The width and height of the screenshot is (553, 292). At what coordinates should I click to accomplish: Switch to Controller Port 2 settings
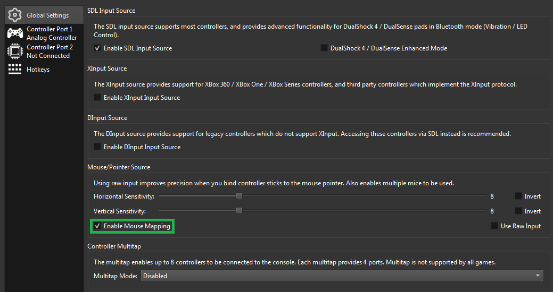[x=49, y=51]
